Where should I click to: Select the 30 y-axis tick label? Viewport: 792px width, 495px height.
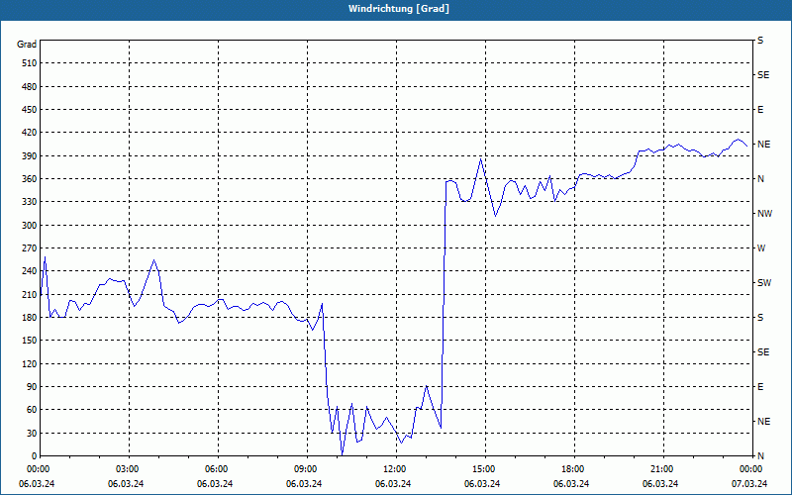tap(32, 434)
